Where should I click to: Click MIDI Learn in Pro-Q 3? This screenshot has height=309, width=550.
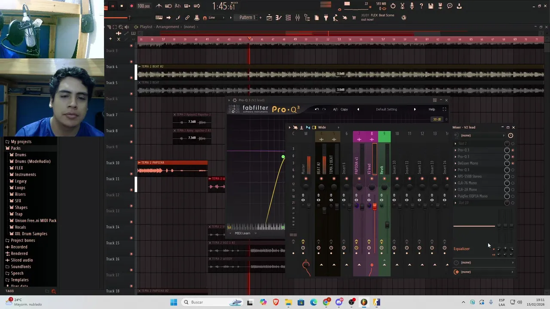(242, 233)
